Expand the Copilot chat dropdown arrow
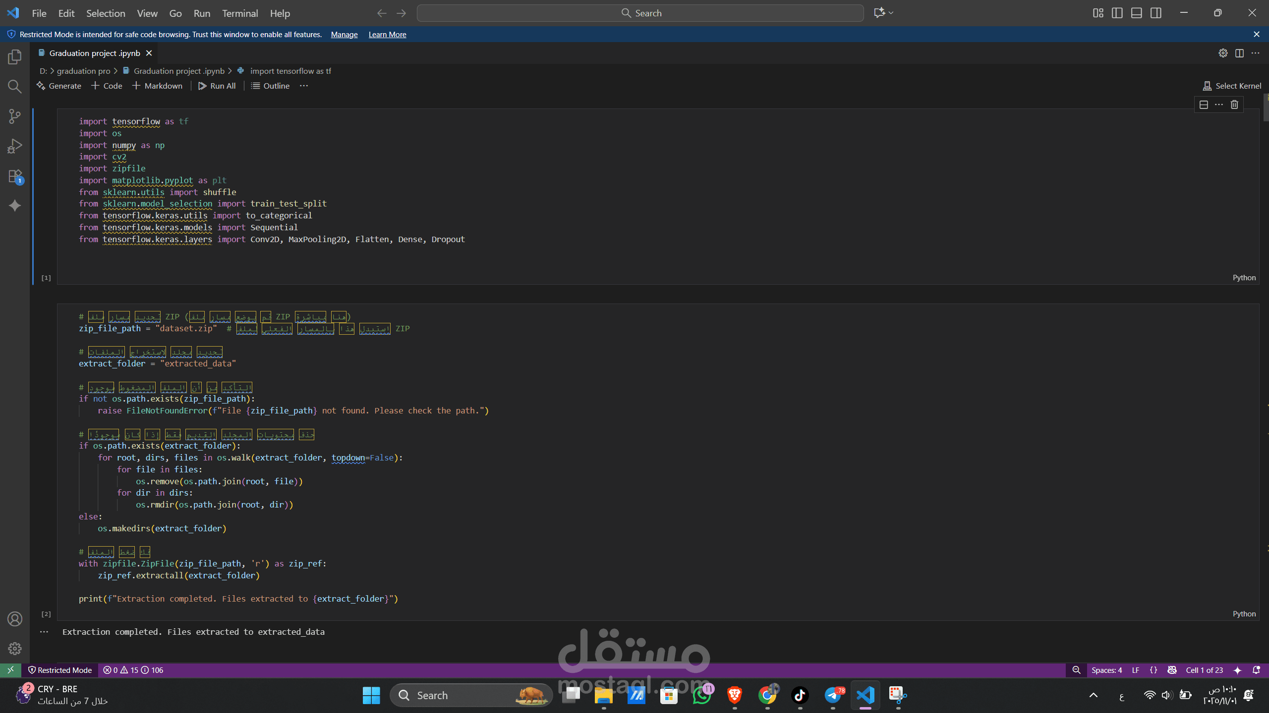Viewport: 1269px width, 713px height. [x=891, y=13]
